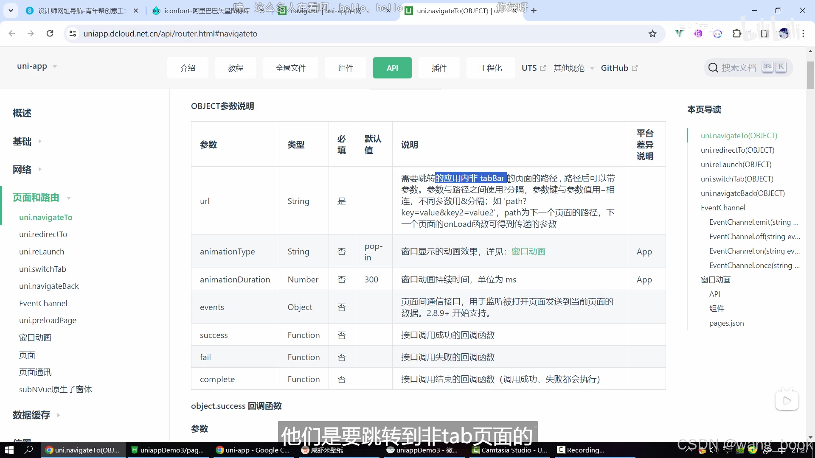
Task: Open the 介绍 nav tab
Action: click(188, 68)
